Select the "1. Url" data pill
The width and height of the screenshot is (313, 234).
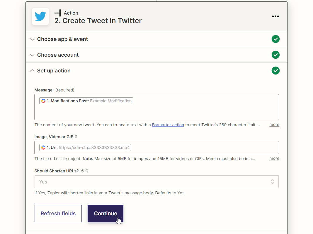coord(85,148)
